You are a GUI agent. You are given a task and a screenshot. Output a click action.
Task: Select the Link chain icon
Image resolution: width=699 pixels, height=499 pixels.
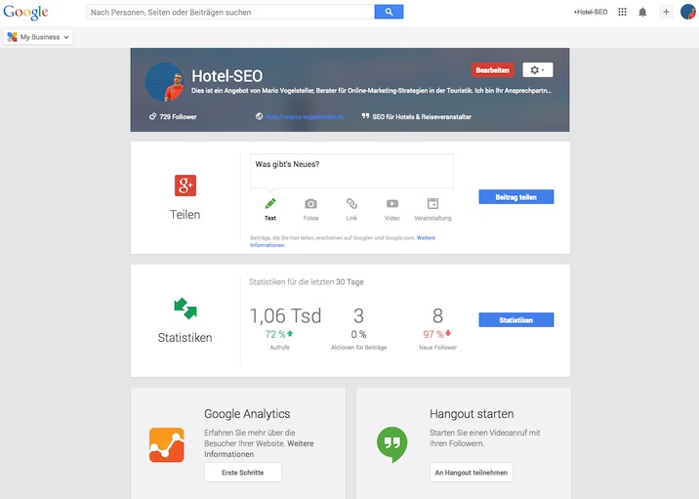tap(351, 204)
